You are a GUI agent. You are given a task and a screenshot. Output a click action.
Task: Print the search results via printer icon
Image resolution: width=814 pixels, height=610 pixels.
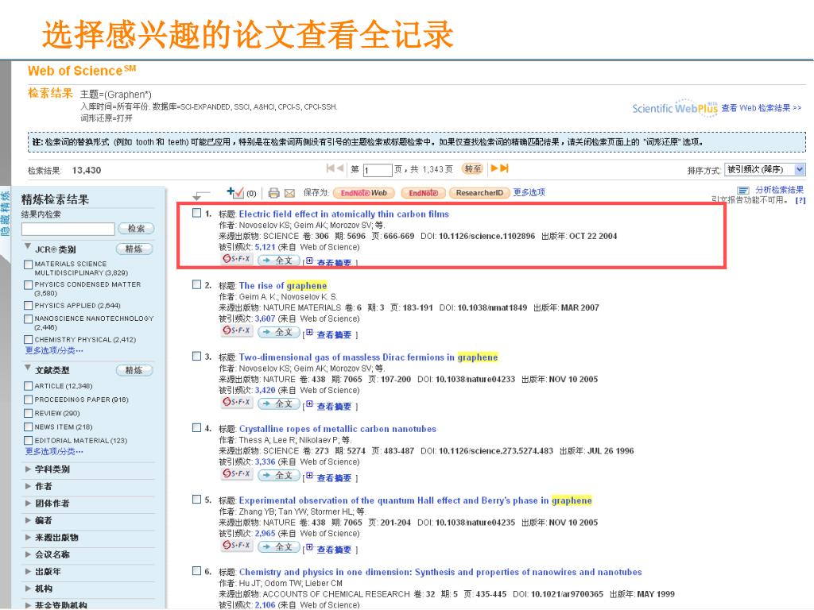pyautogui.click(x=273, y=193)
